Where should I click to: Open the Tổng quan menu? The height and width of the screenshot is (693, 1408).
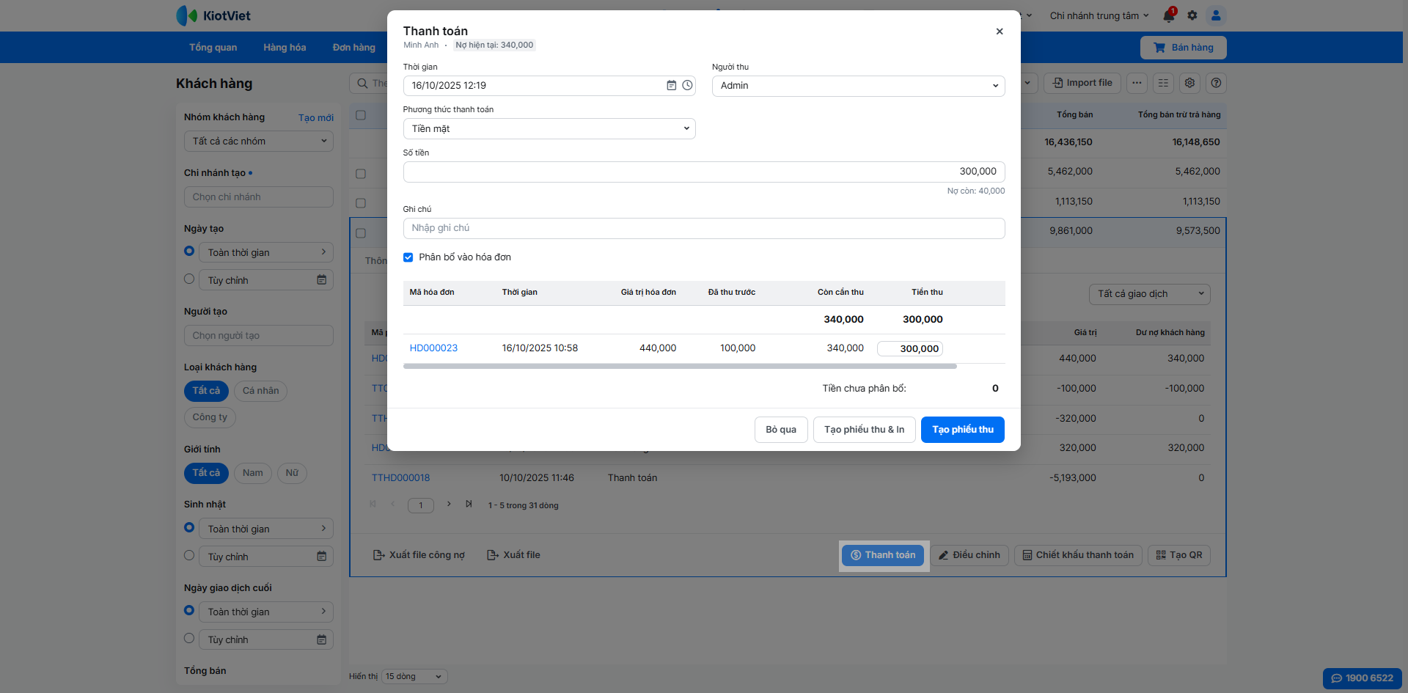[x=213, y=48]
